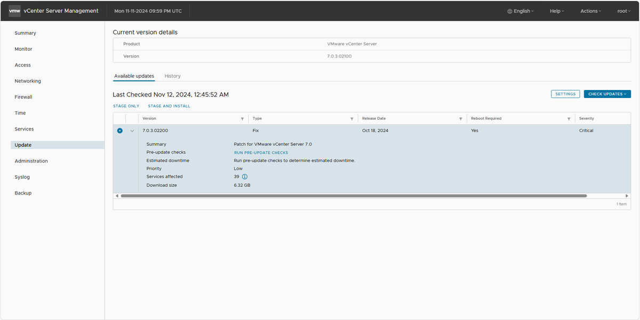
Task: Open Services affected info icon
Action: [x=245, y=177]
